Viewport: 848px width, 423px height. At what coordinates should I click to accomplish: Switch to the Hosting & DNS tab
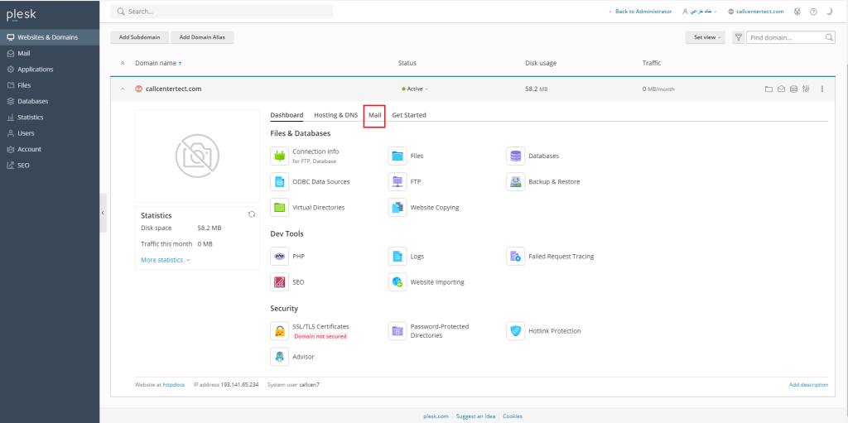pos(335,115)
